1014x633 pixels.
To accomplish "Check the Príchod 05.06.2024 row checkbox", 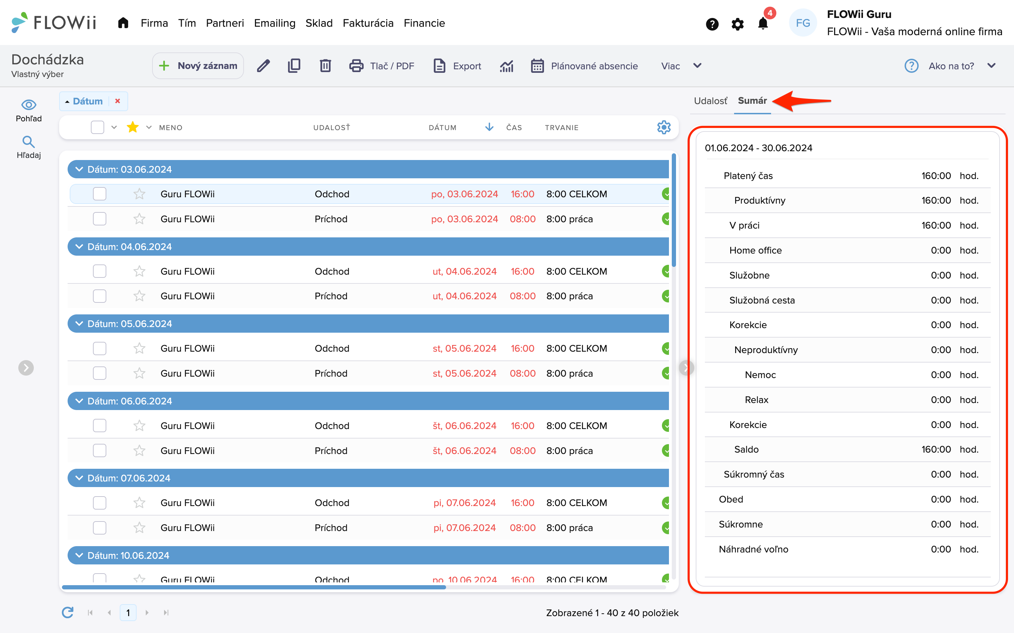I will pos(99,373).
